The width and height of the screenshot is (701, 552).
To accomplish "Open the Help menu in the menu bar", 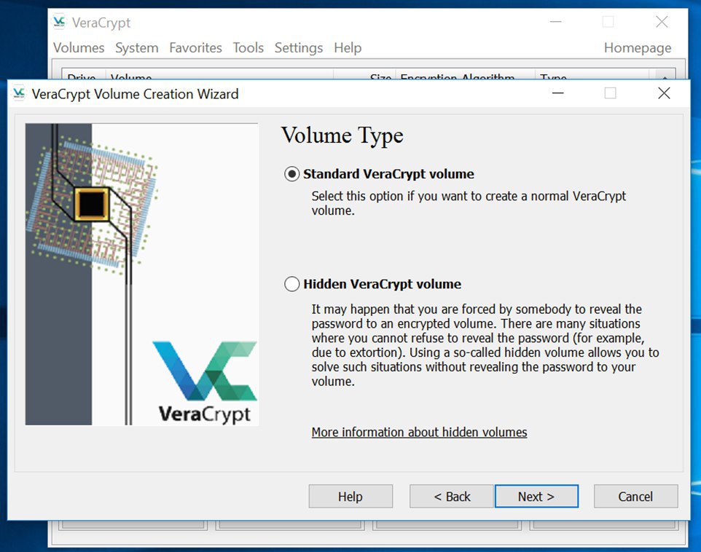I will tap(348, 48).
